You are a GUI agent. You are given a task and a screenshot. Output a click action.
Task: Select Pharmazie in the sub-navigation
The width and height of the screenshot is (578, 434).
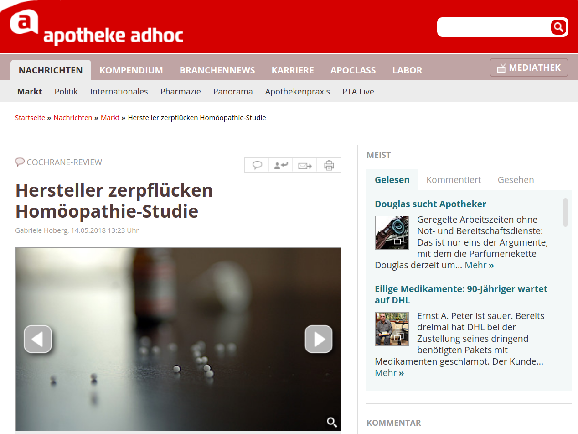click(181, 92)
